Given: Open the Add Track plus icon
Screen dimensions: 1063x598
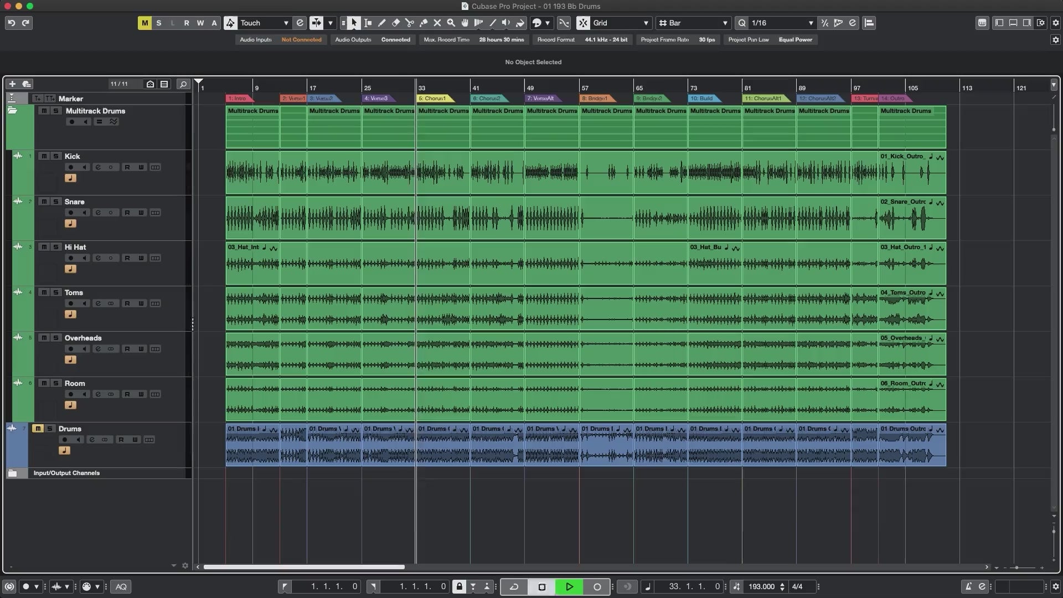Looking at the screenshot, I should tap(12, 84).
